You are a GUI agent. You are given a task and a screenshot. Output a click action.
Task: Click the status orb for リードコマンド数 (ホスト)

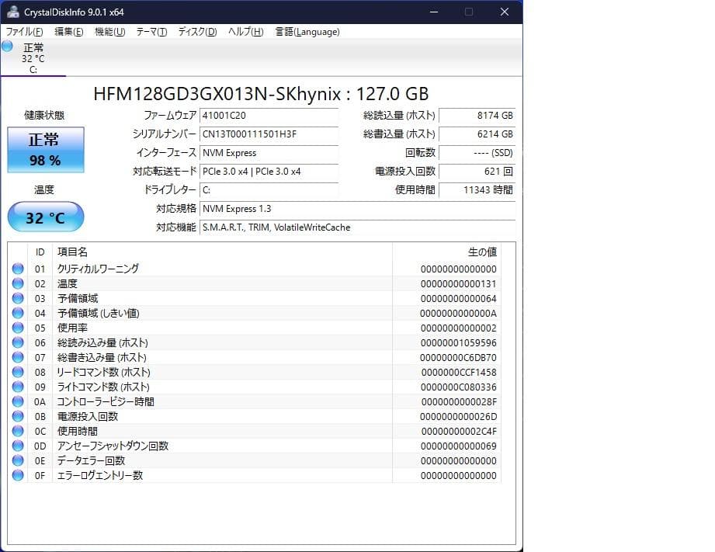[18, 372]
